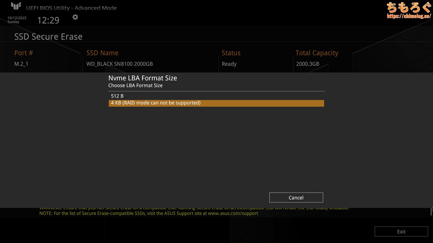Click the Port # column header

point(24,53)
